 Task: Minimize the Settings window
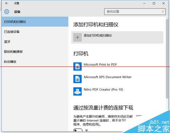point(144,3)
